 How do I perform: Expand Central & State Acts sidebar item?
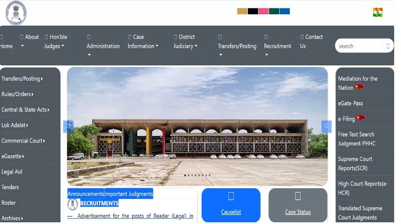(x=25, y=110)
